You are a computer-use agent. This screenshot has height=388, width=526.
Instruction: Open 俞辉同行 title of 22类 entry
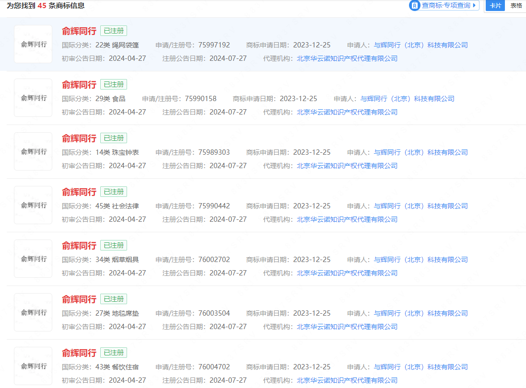click(79, 31)
